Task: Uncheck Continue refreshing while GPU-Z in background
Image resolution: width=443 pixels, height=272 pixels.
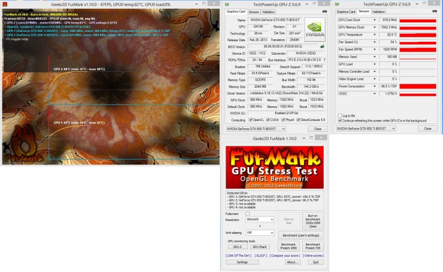Action: pyautogui.click(x=340, y=120)
